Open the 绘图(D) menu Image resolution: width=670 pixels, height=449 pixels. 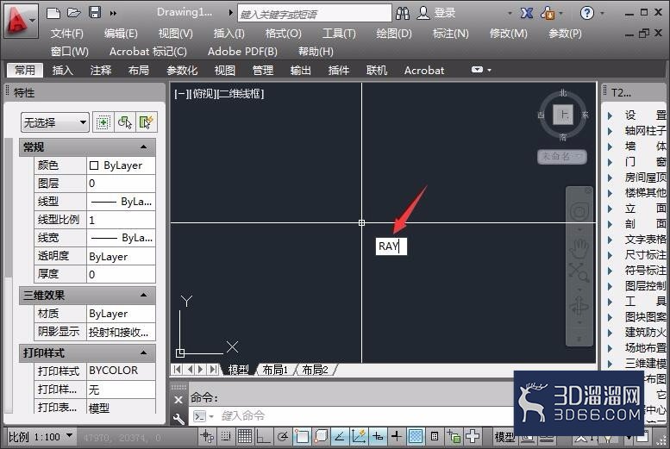[x=393, y=34]
